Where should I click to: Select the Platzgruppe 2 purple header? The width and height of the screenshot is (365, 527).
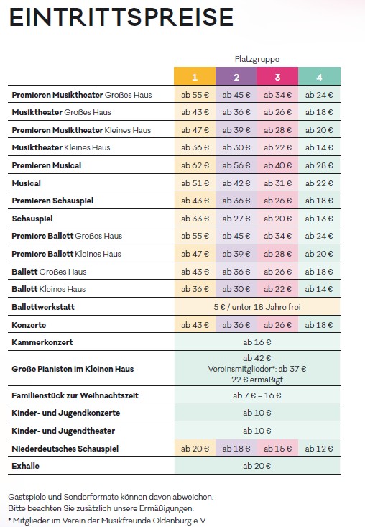[x=236, y=76]
